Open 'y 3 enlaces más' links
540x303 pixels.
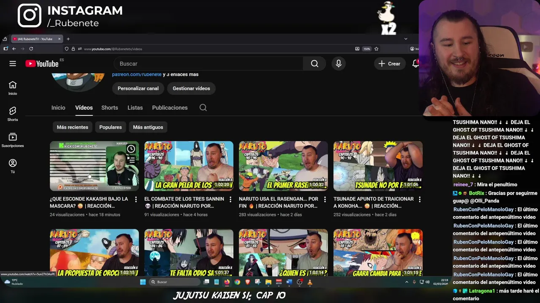181,74
